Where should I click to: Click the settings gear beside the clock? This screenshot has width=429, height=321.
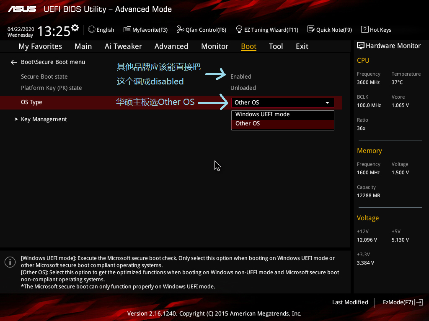[x=75, y=28]
